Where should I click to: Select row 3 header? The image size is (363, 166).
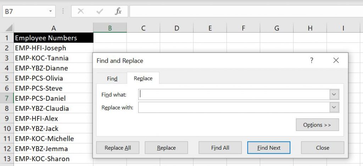pos(7,58)
